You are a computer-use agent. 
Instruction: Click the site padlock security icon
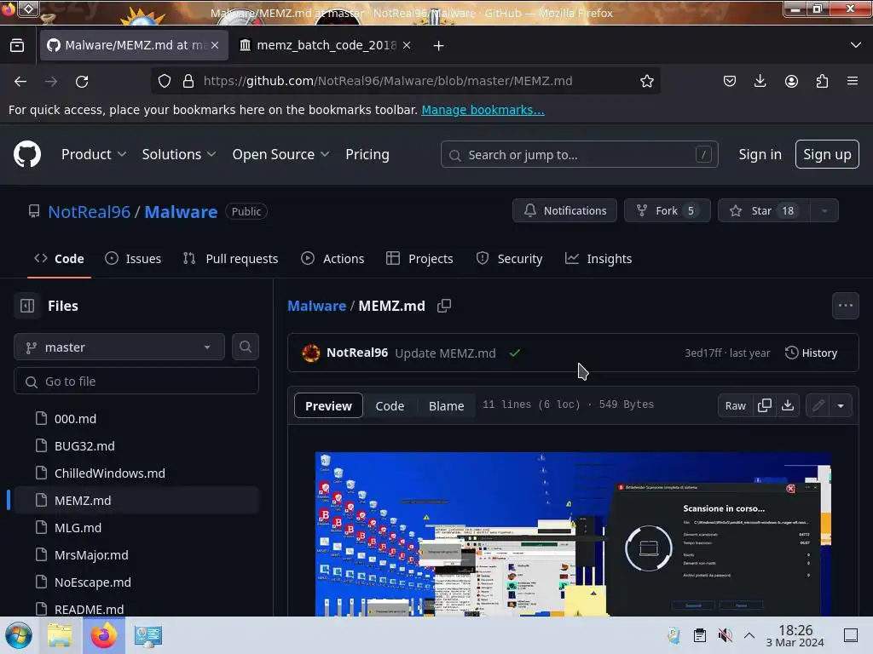[x=188, y=81]
